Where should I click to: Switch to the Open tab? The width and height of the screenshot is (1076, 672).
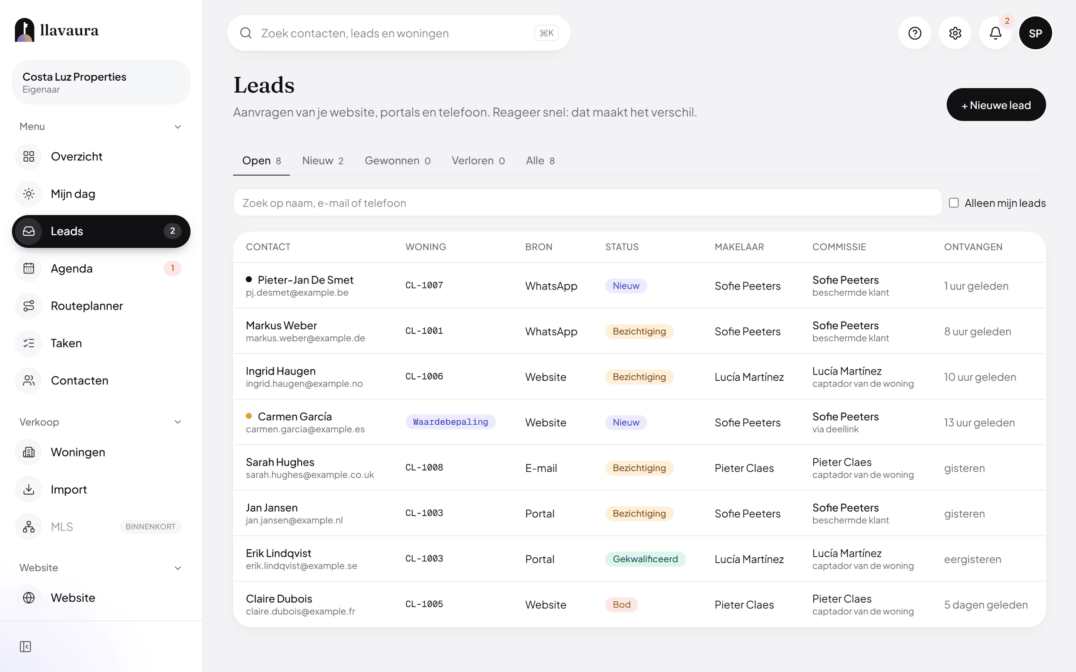coord(261,161)
